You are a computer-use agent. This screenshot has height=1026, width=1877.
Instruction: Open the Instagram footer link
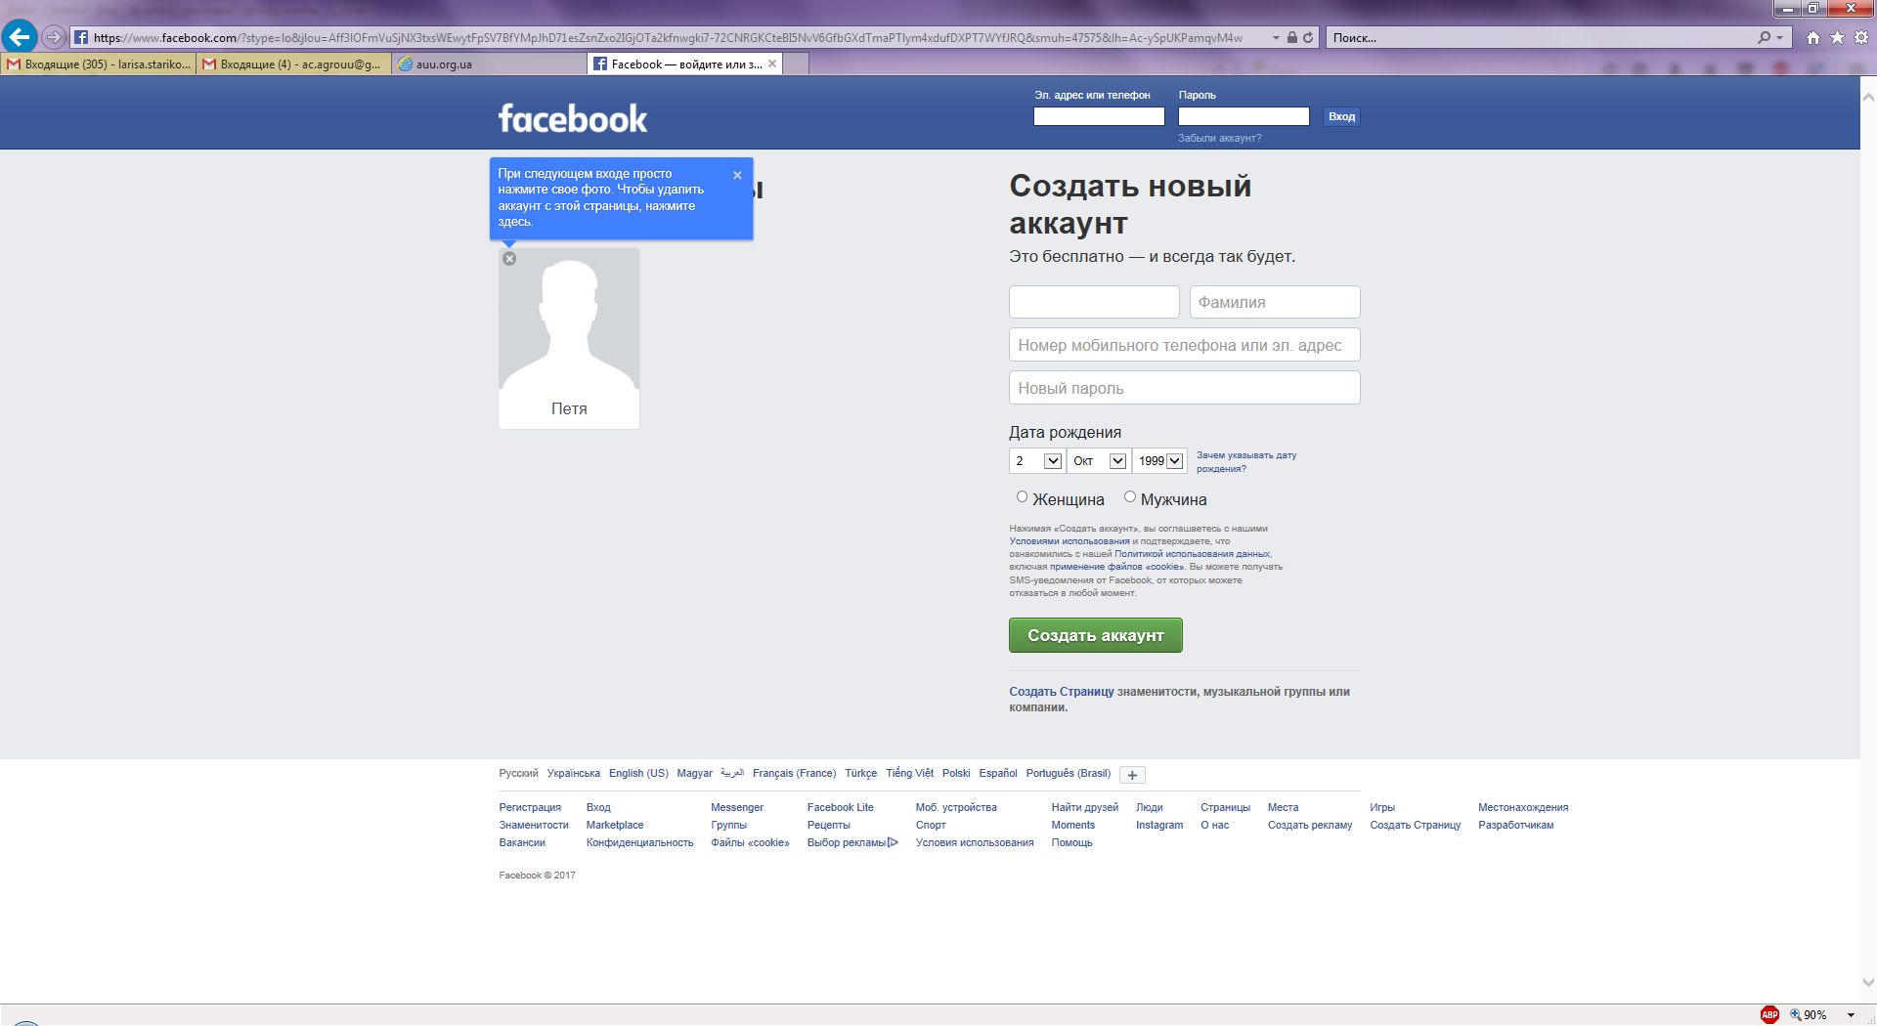1159,825
